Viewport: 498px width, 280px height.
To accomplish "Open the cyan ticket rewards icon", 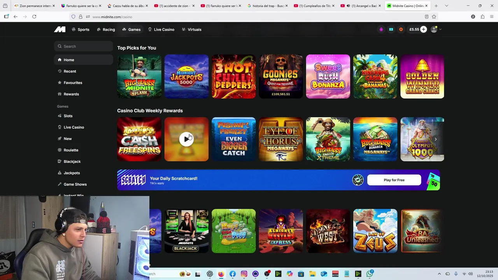I will tap(391, 29).
